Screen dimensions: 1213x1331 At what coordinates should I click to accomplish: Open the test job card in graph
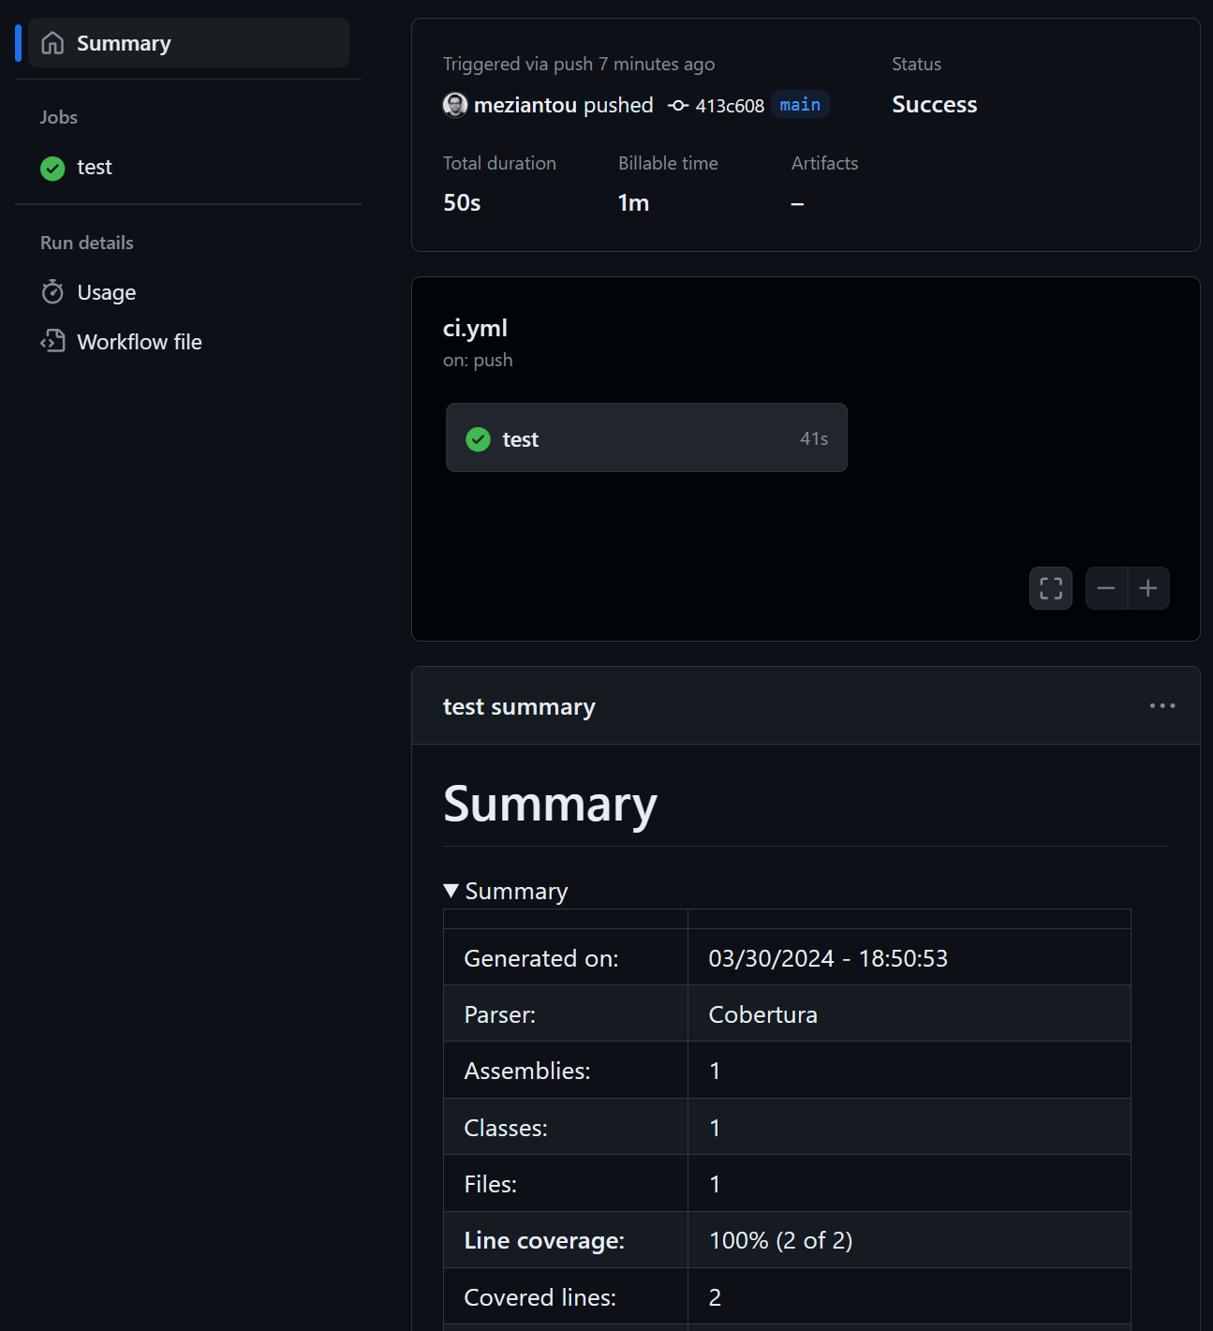646,438
